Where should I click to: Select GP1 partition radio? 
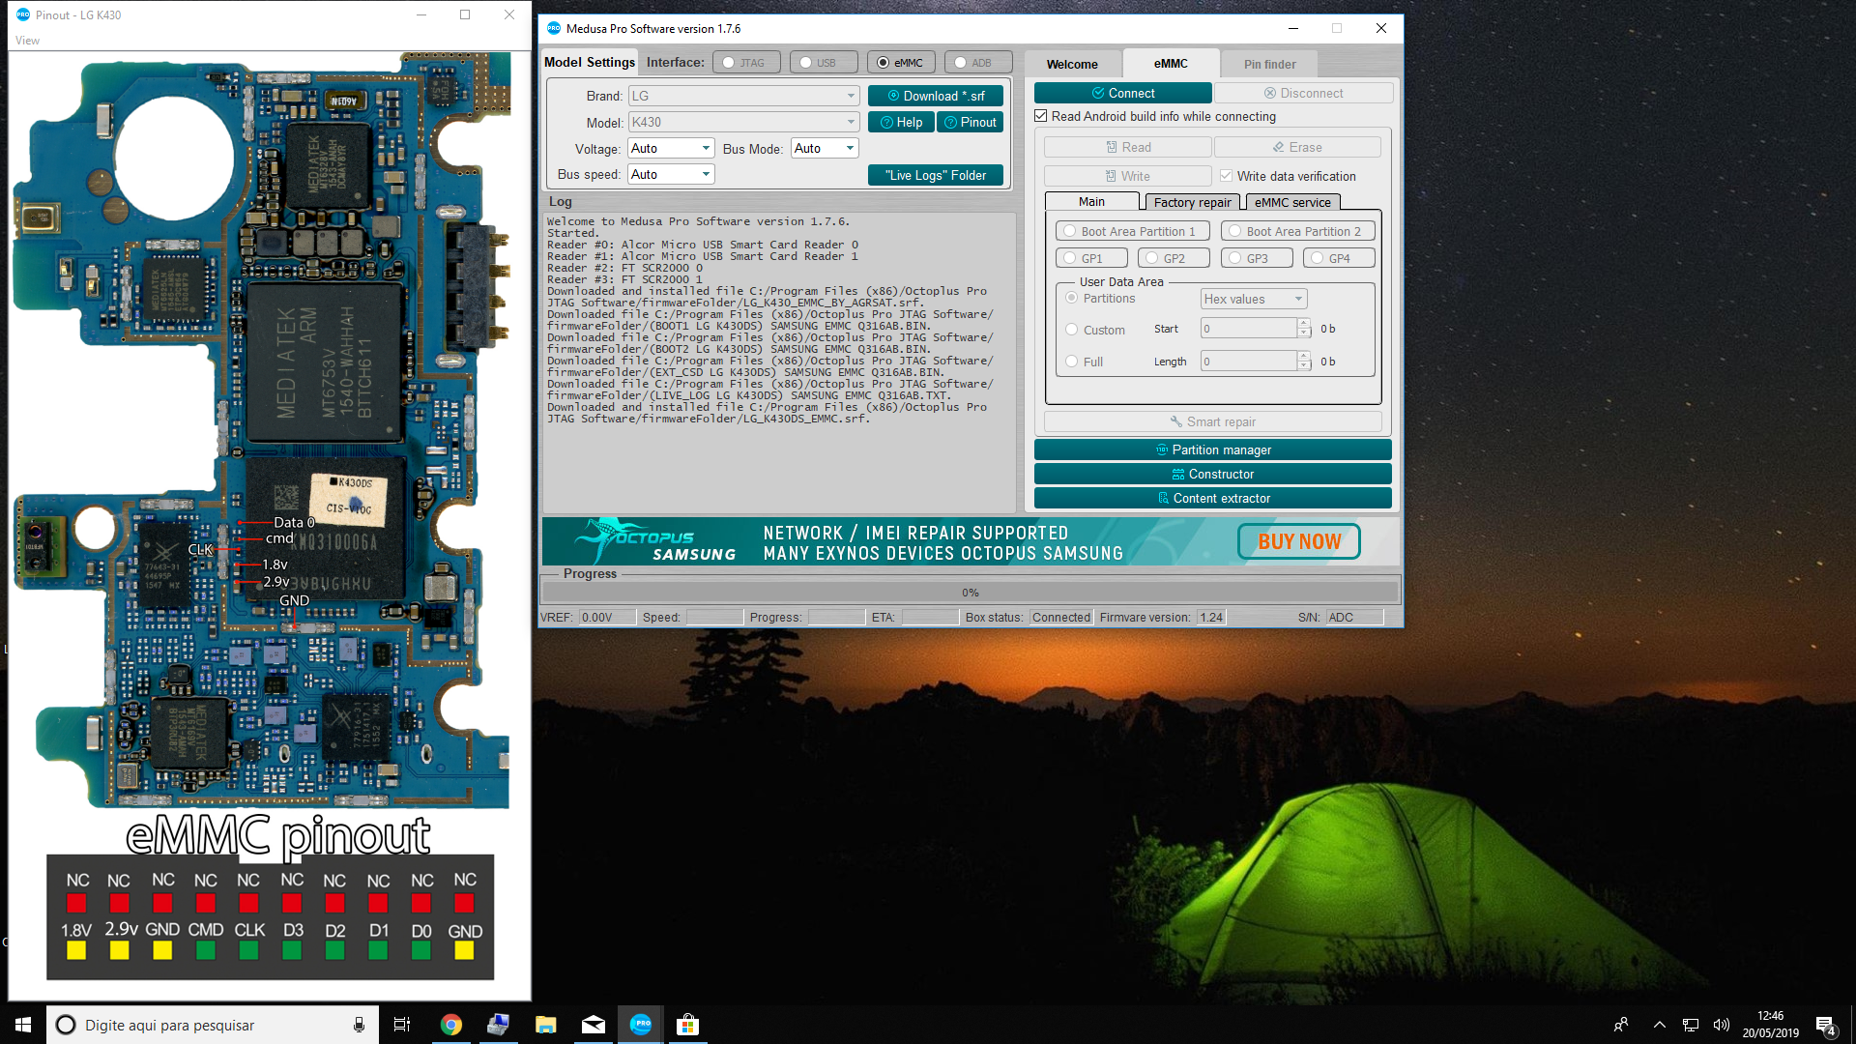pos(1091,258)
